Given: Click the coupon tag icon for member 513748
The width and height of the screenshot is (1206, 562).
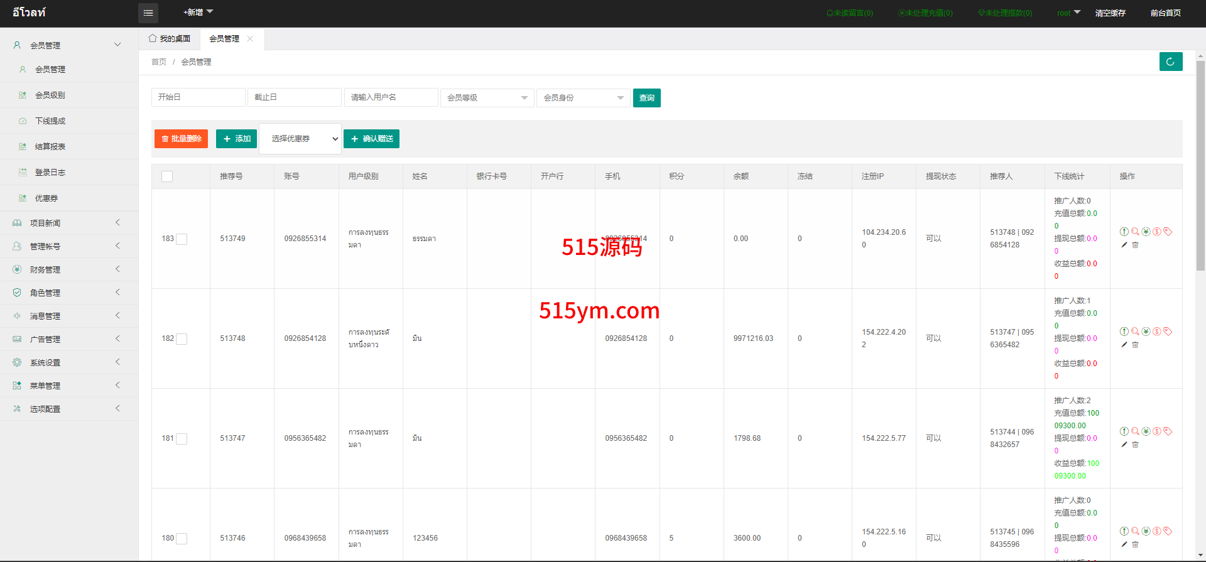Looking at the screenshot, I should click(x=1168, y=332).
